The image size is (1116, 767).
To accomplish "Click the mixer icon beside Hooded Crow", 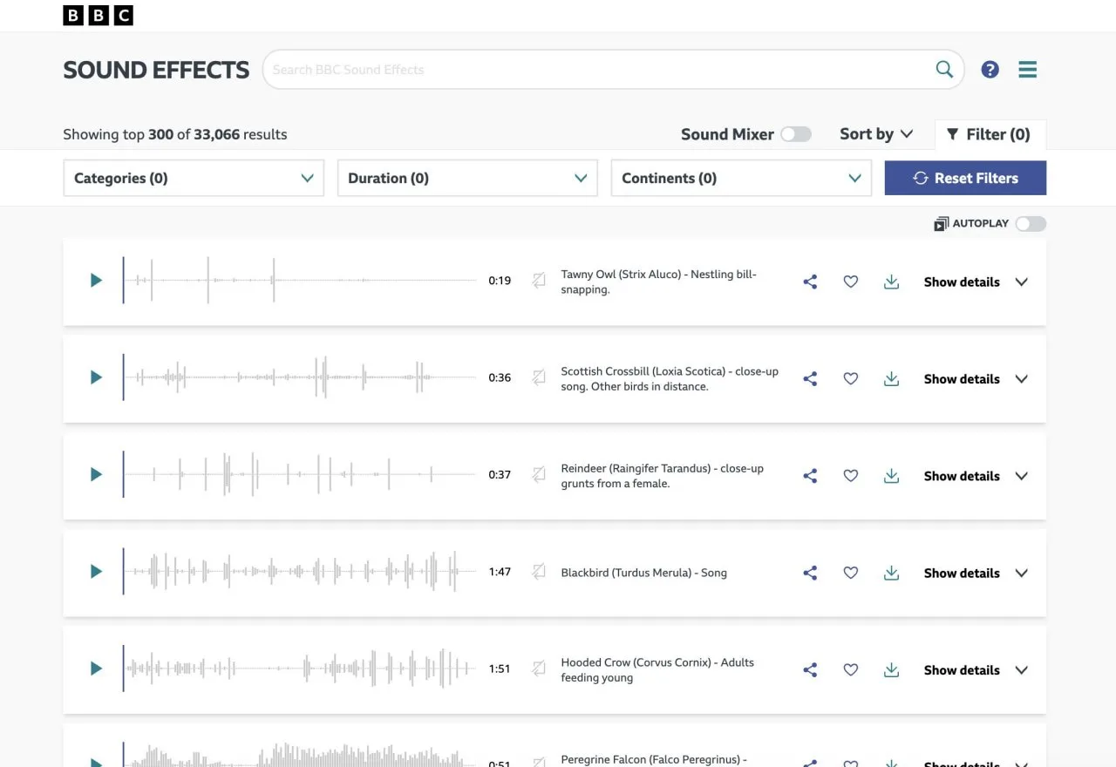I will [539, 668].
